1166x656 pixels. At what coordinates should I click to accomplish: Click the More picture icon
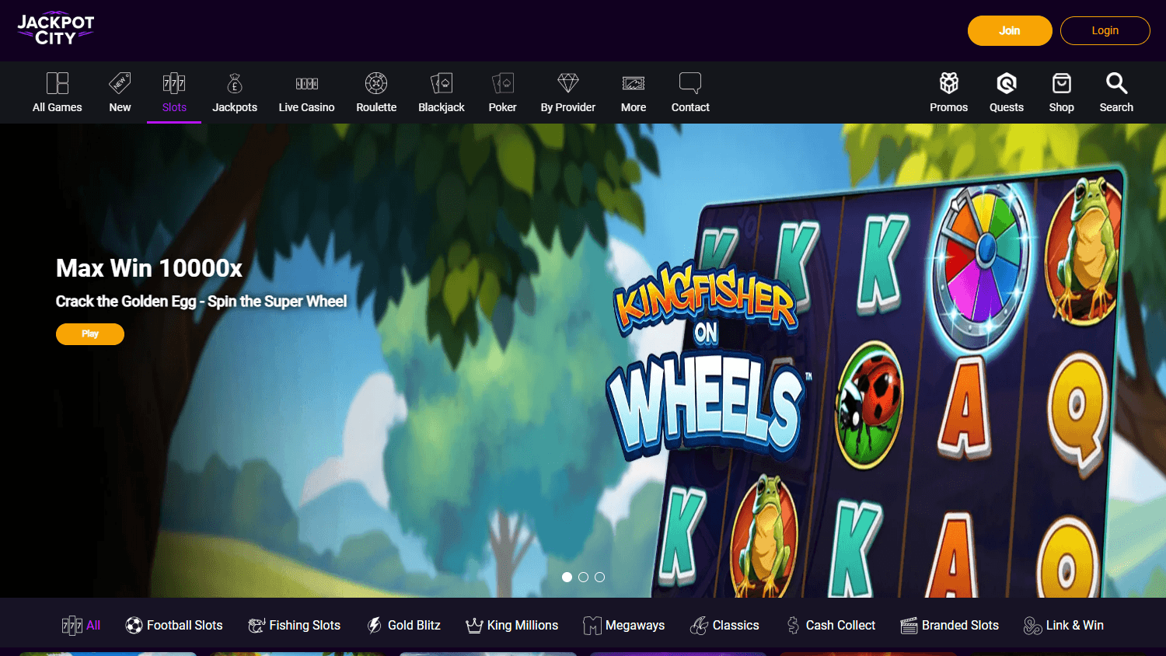pyautogui.click(x=634, y=83)
